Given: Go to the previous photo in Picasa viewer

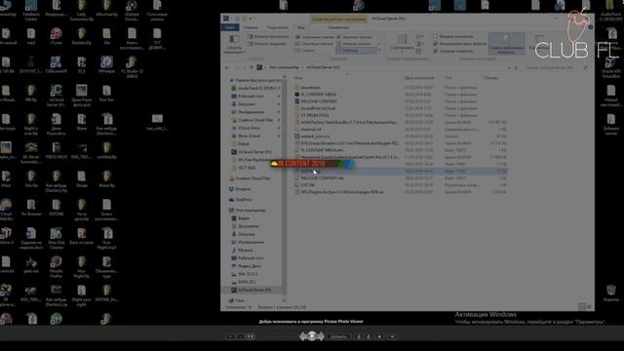Looking at the screenshot, I should click(x=303, y=336).
